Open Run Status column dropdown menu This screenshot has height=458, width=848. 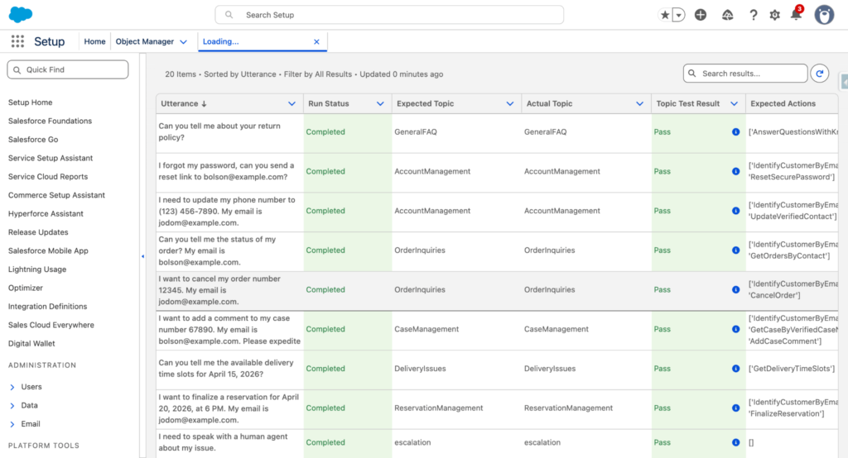click(x=380, y=104)
